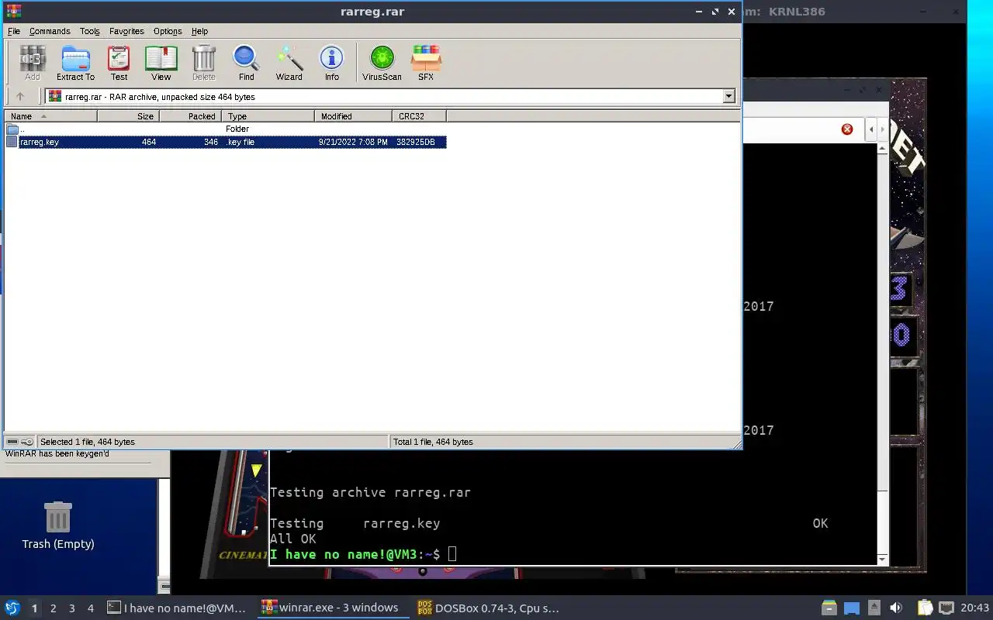993x620 pixels.
Task: Click the scroll tabs left arrow in terminal
Action: click(x=871, y=129)
